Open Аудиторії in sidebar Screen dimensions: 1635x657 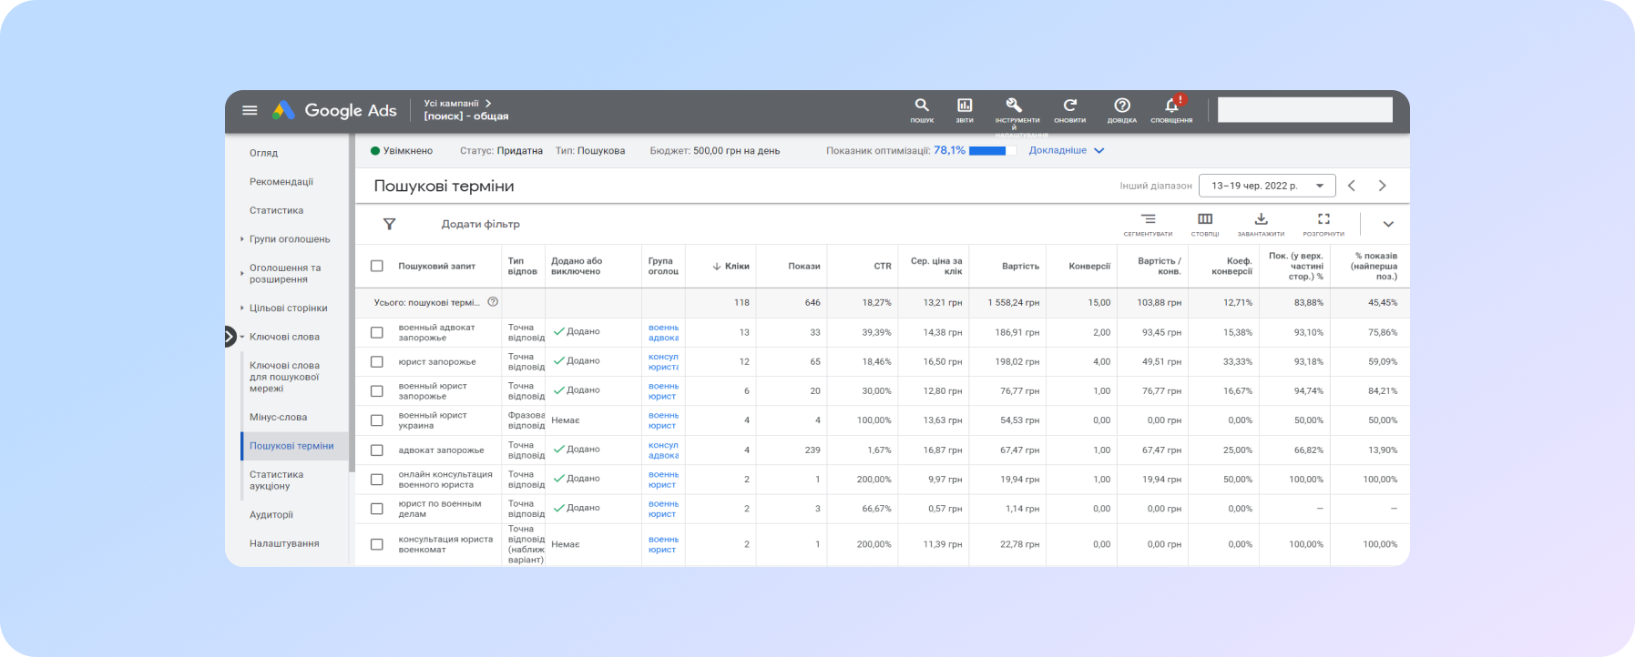coord(271,514)
